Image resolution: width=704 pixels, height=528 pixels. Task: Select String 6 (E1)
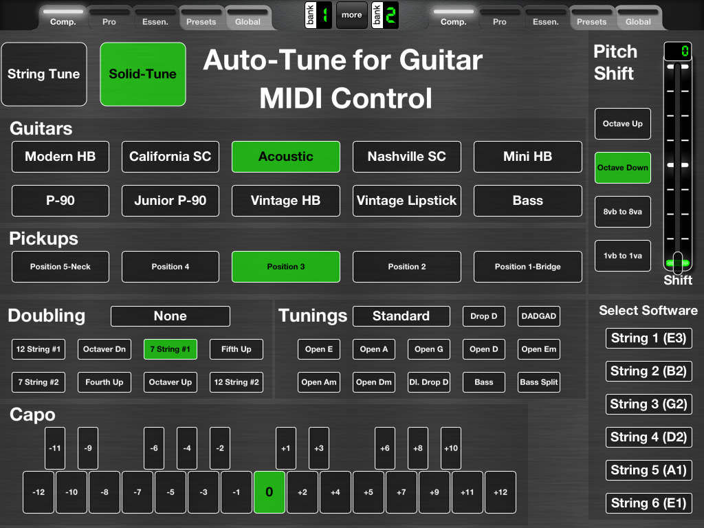point(649,503)
